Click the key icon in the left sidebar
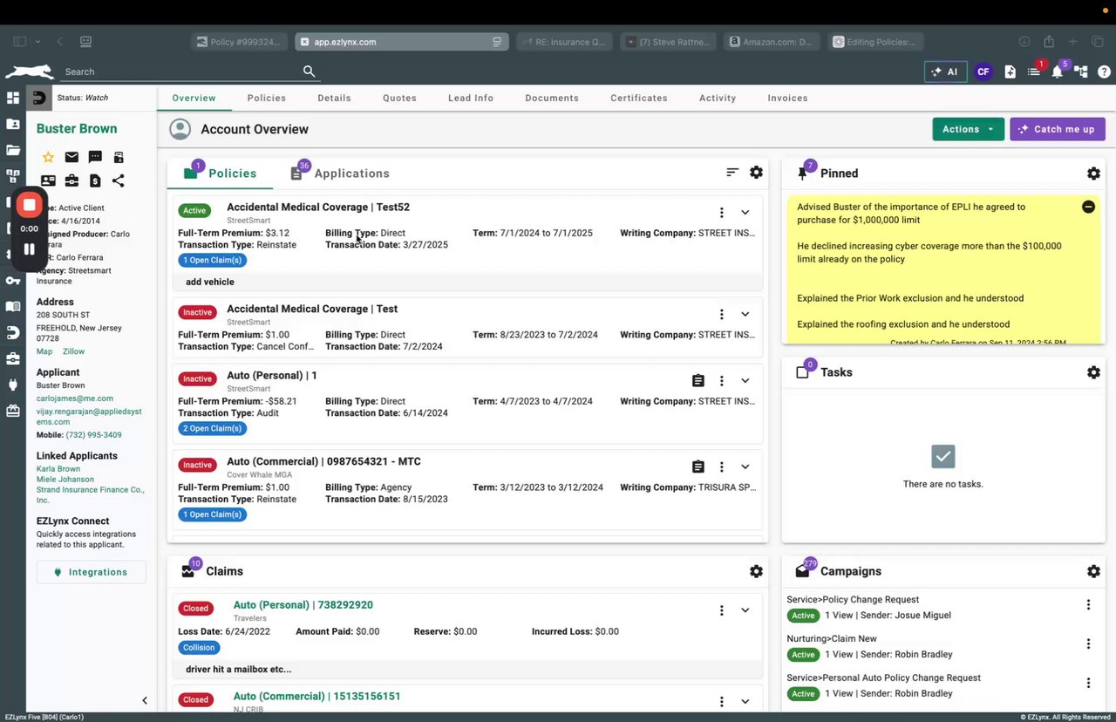 point(13,281)
